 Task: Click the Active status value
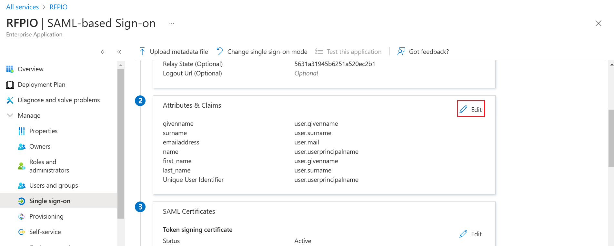click(x=303, y=241)
